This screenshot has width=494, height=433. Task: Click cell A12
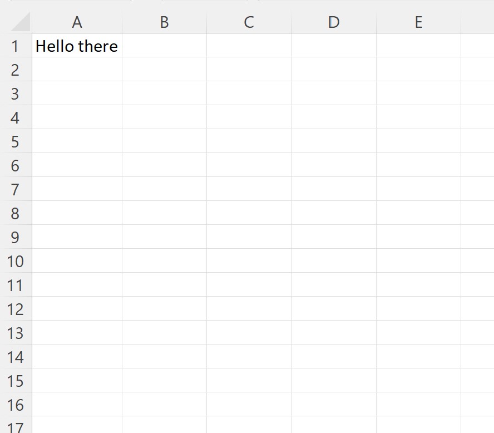click(x=77, y=309)
